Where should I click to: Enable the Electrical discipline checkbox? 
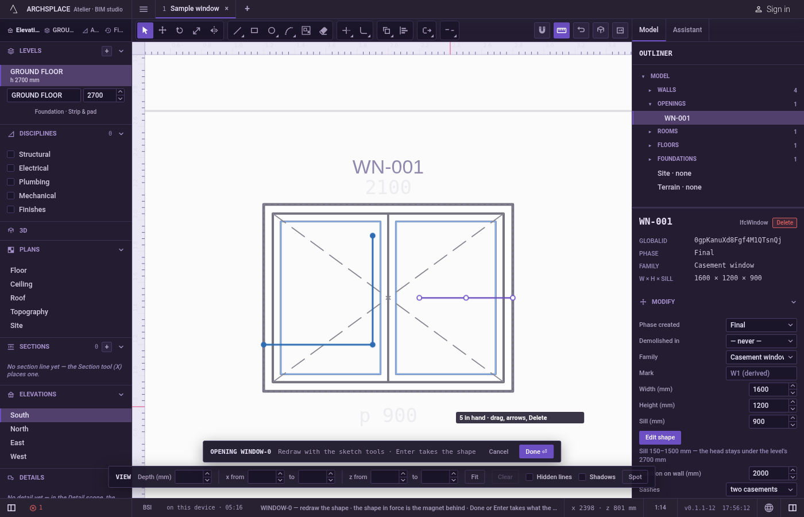pyautogui.click(x=10, y=168)
